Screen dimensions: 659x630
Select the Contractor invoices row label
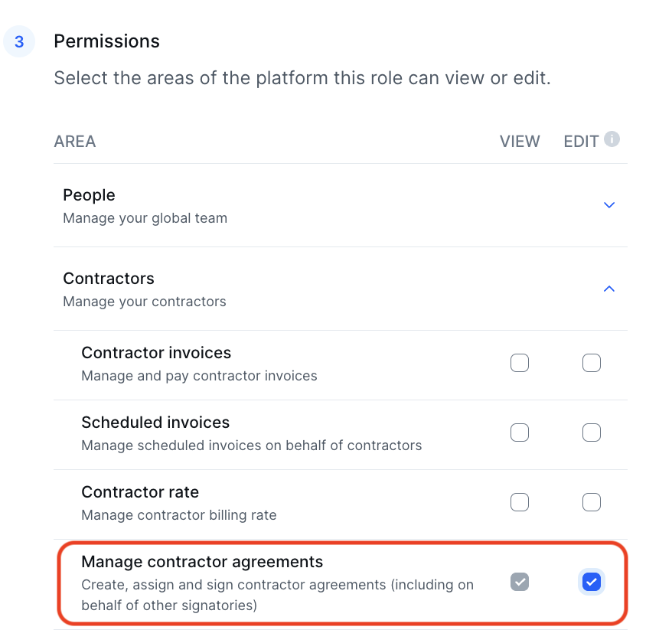coord(156,353)
